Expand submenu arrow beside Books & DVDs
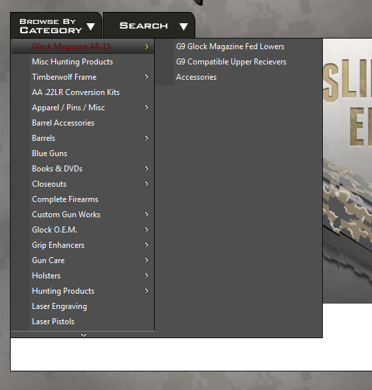Image resolution: width=372 pixels, height=390 pixels. point(147,169)
